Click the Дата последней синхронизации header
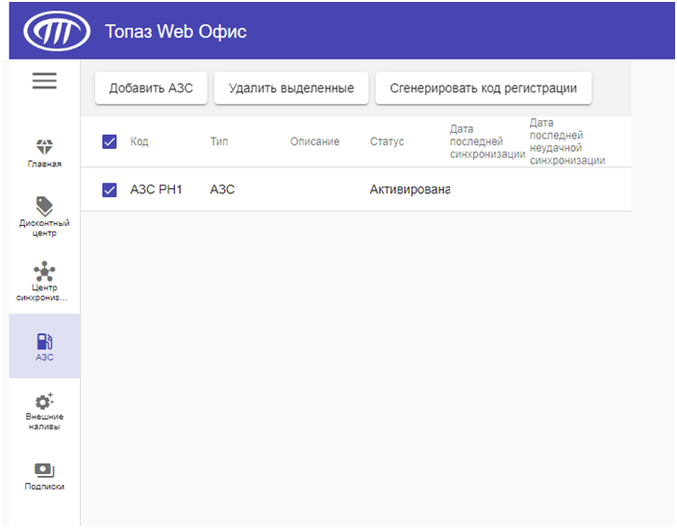The height and width of the screenshot is (528, 677). pos(487,141)
